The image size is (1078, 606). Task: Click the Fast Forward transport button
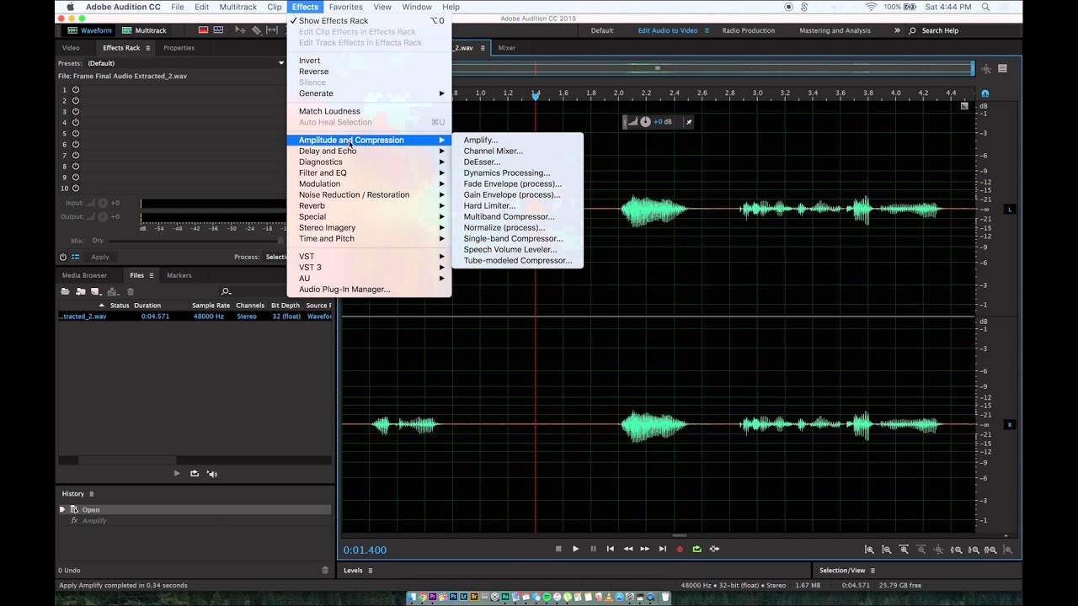pyautogui.click(x=645, y=549)
